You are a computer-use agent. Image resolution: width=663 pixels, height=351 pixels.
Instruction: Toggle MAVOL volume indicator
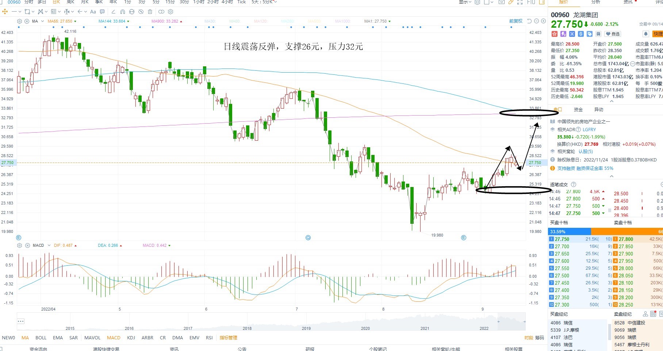(92, 338)
